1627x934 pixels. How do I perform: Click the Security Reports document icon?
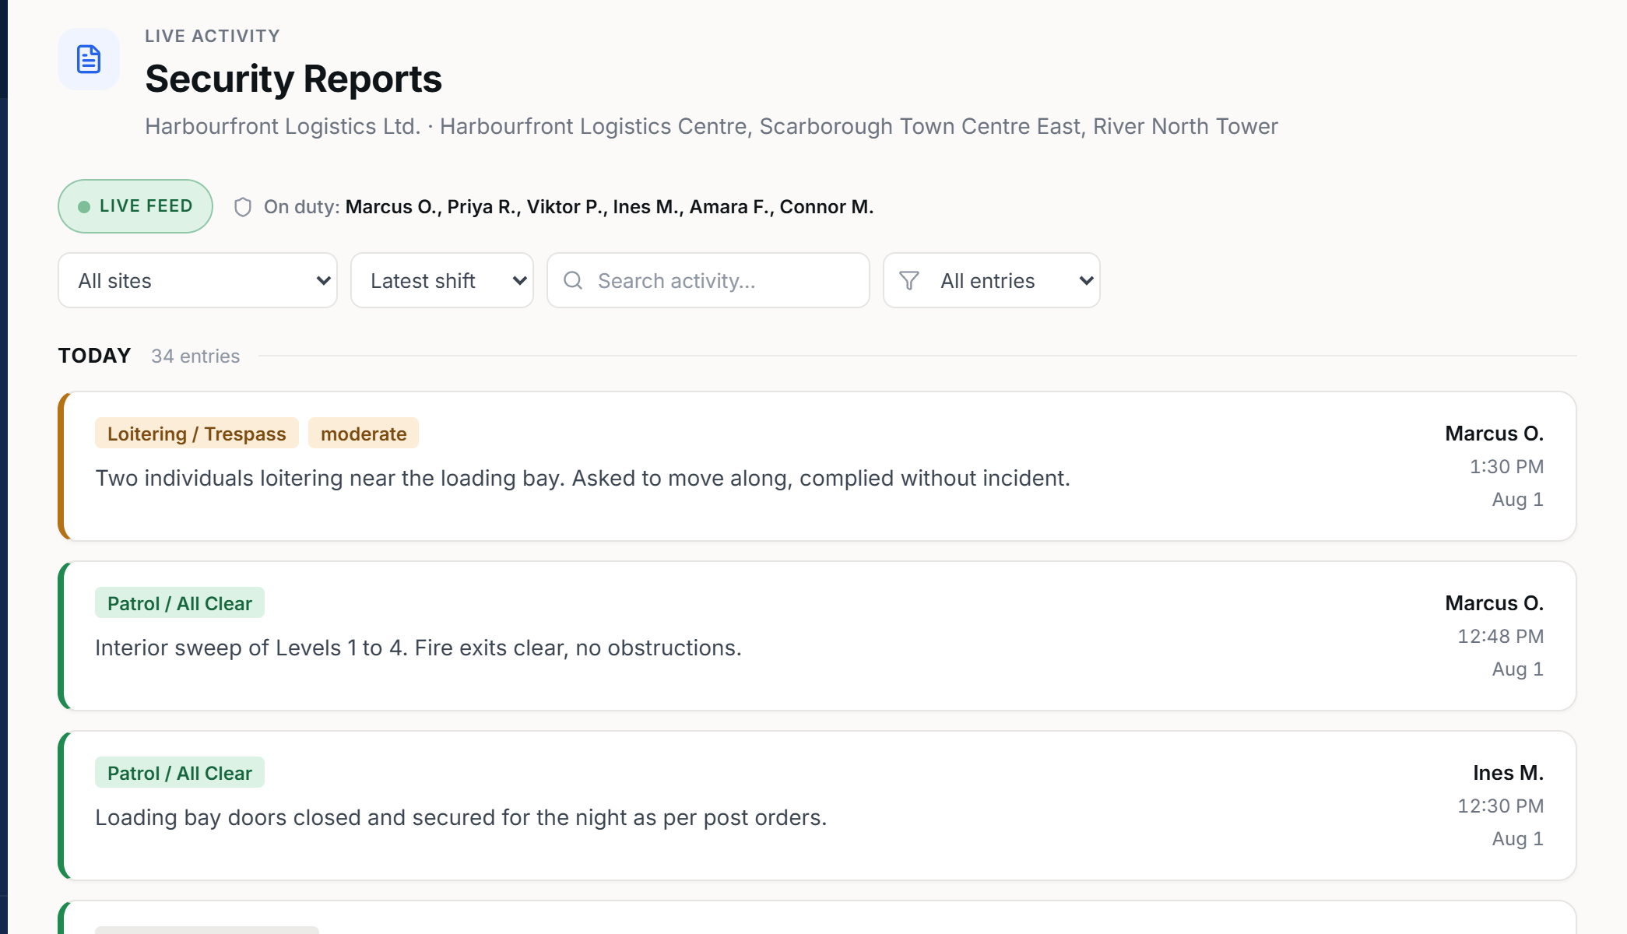pos(89,59)
